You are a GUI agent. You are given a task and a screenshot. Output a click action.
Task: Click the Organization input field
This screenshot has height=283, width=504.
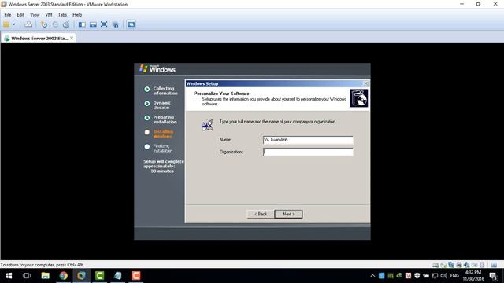tap(308, 152)
